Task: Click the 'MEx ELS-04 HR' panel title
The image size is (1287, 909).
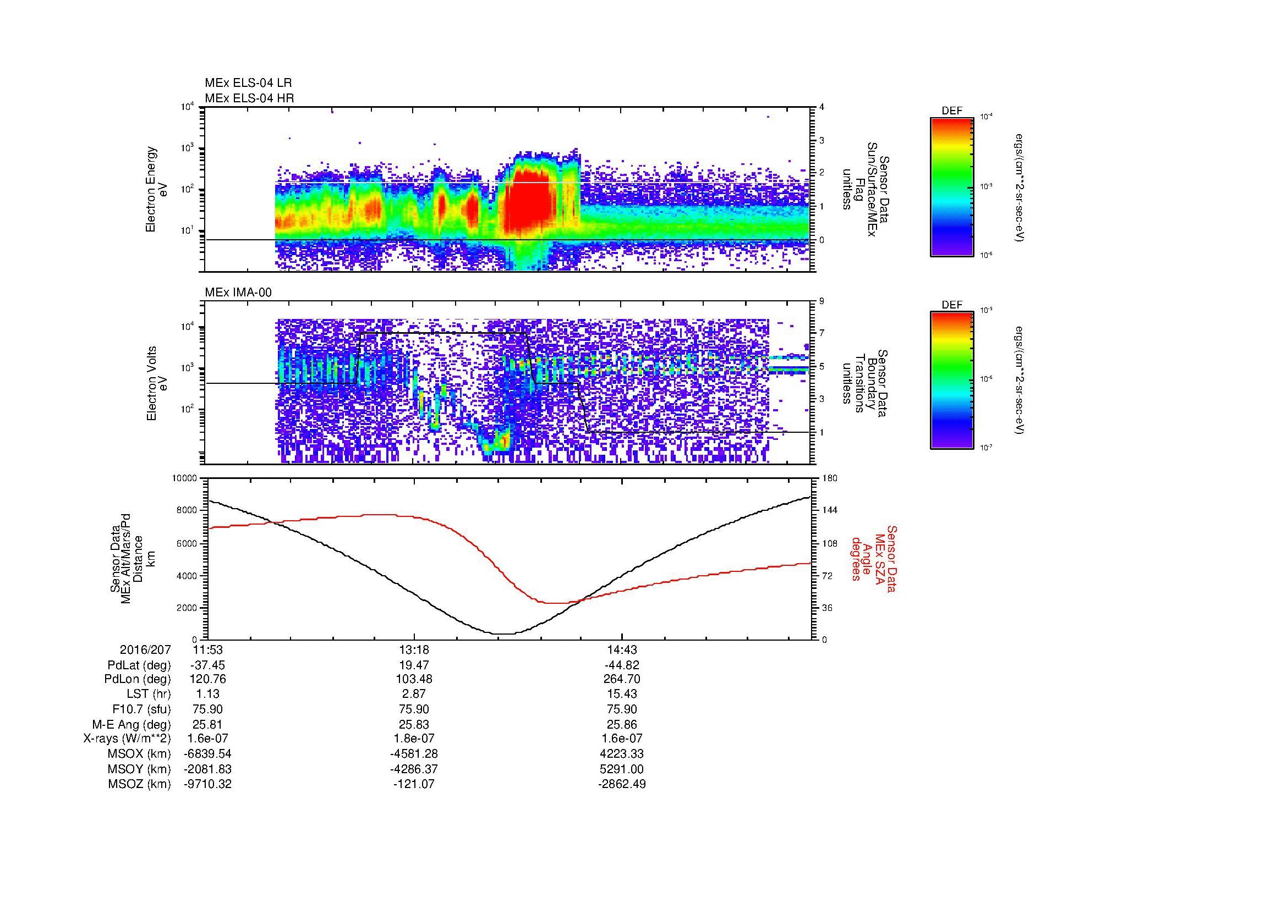Action: click(249, 98)
